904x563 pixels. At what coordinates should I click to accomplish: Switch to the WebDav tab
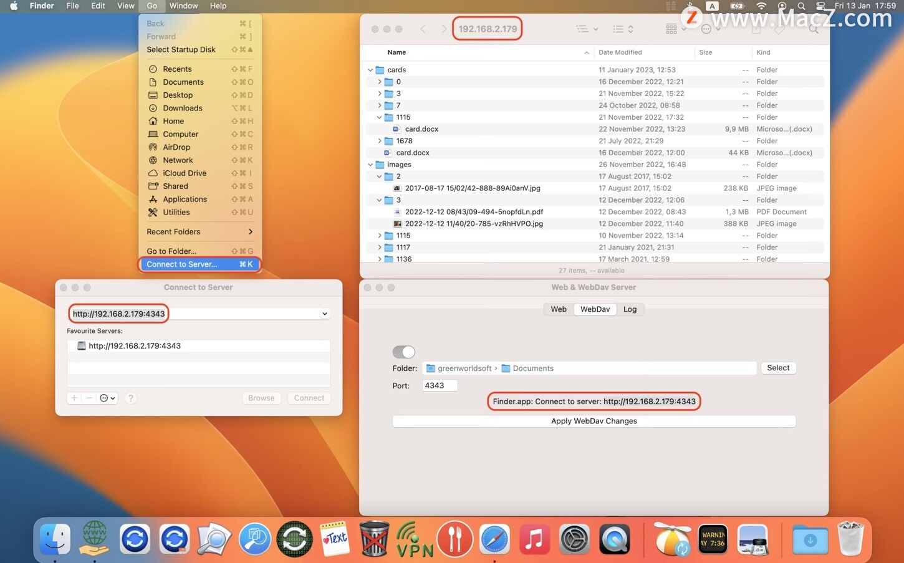tap(595, 309)
